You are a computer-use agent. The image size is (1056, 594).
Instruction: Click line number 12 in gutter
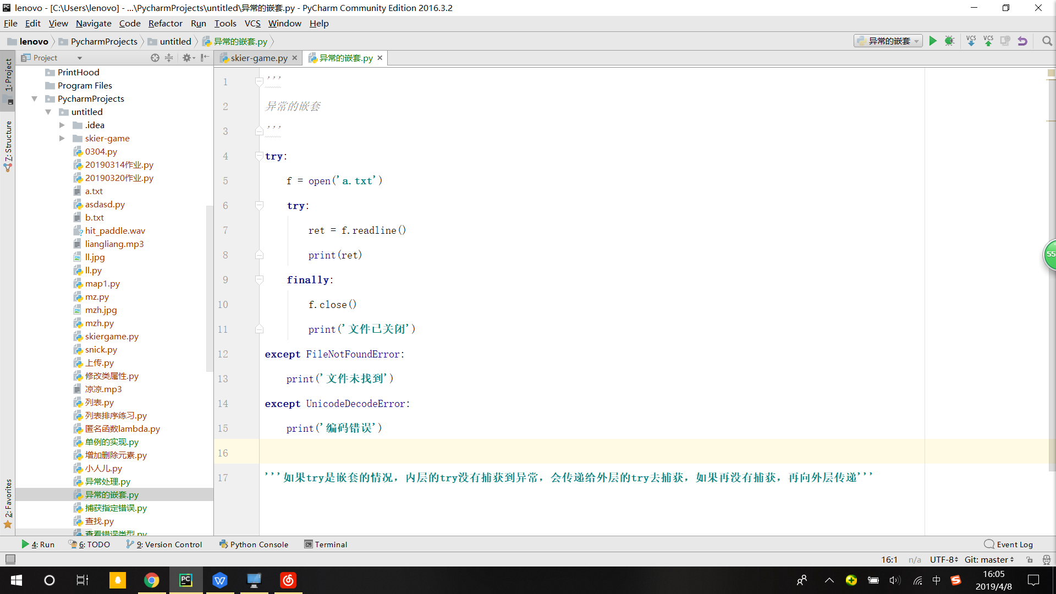coord(223,354)
